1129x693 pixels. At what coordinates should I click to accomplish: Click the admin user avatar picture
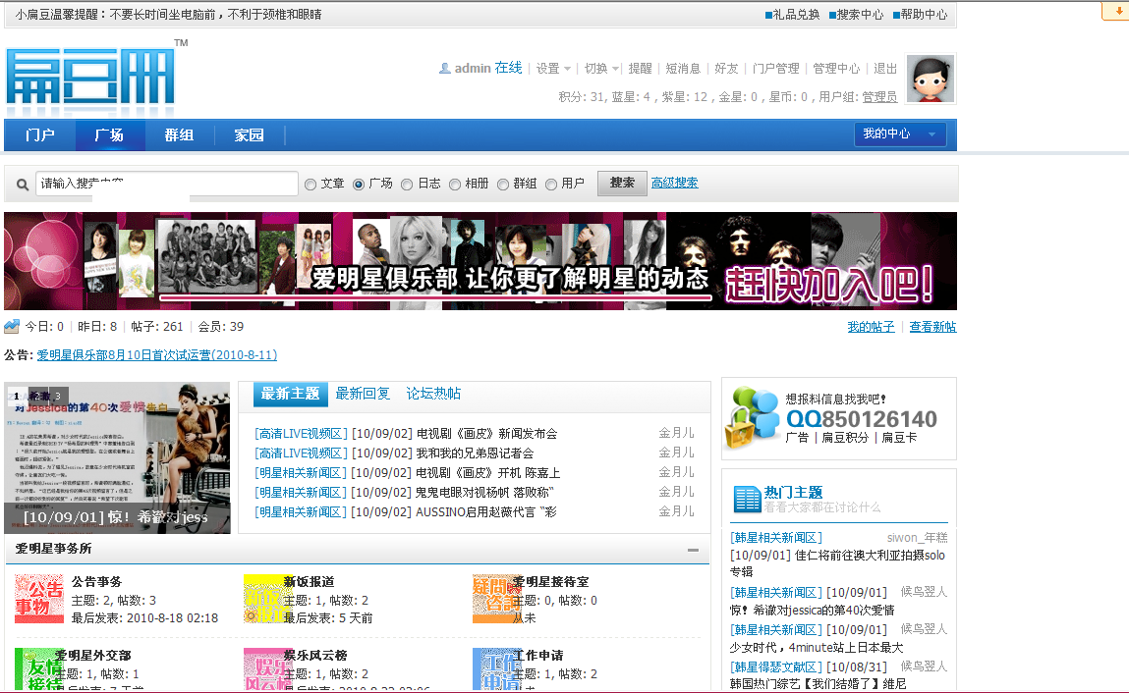[x=930, y=80]
